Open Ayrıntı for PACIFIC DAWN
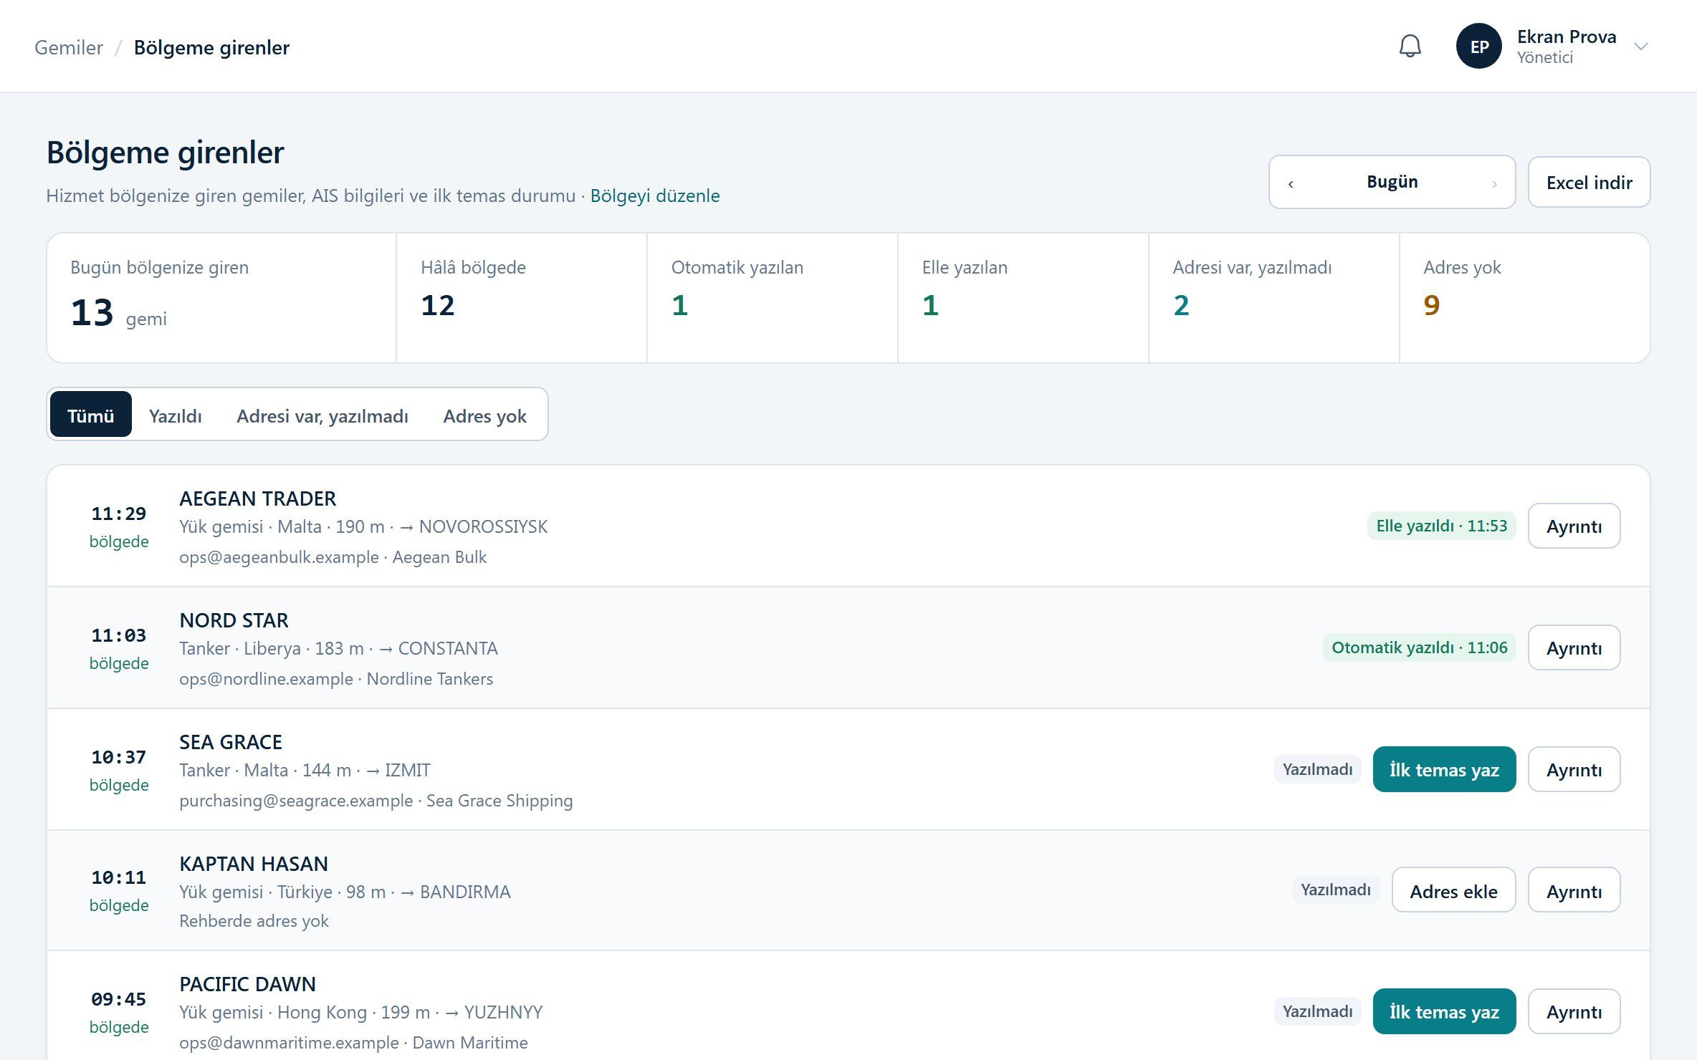The height and width of the screenshot is (1060, 1697). coord(1574,1012)
